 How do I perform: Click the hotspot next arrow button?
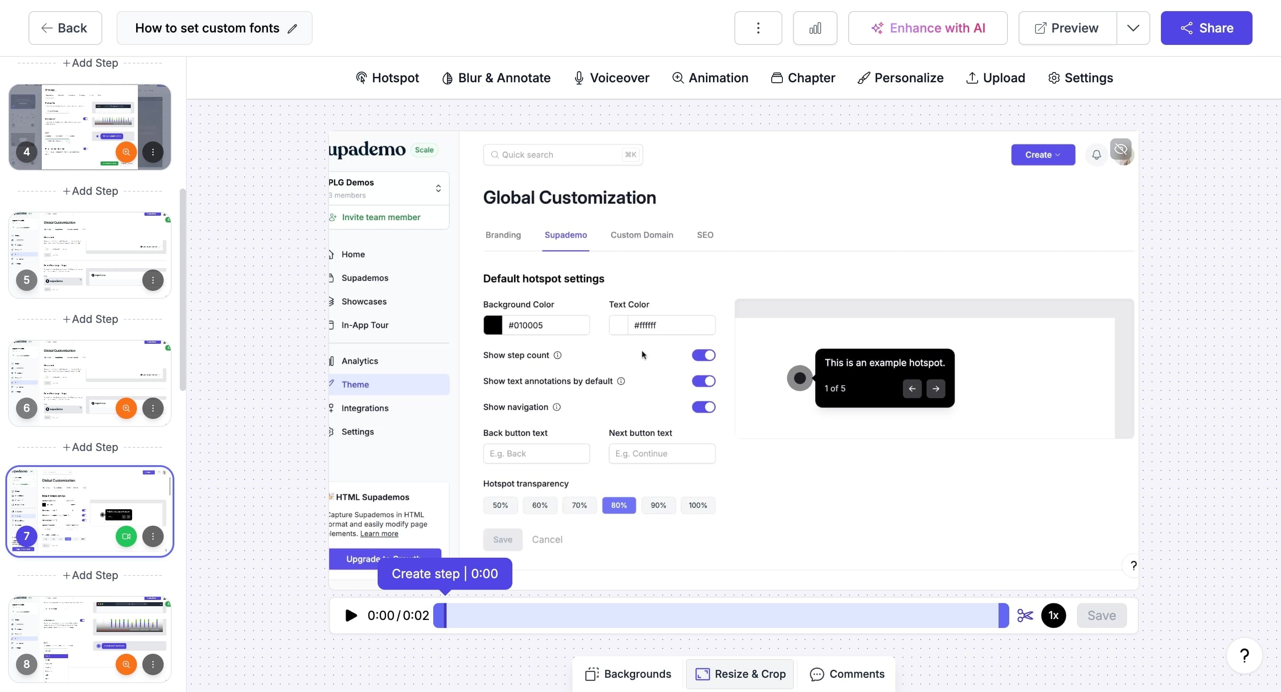point(936,389)
